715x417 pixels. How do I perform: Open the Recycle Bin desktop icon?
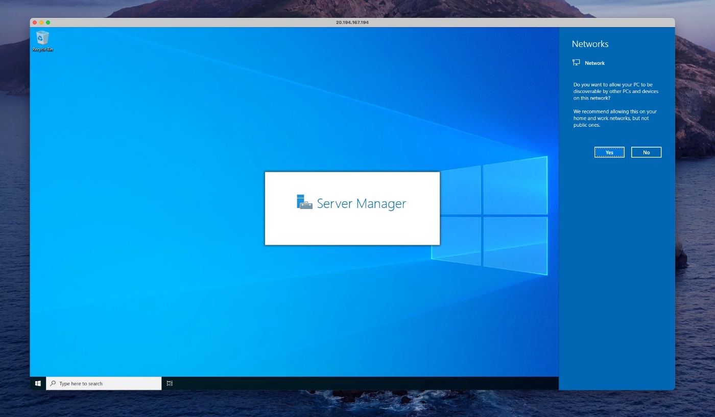42,41
